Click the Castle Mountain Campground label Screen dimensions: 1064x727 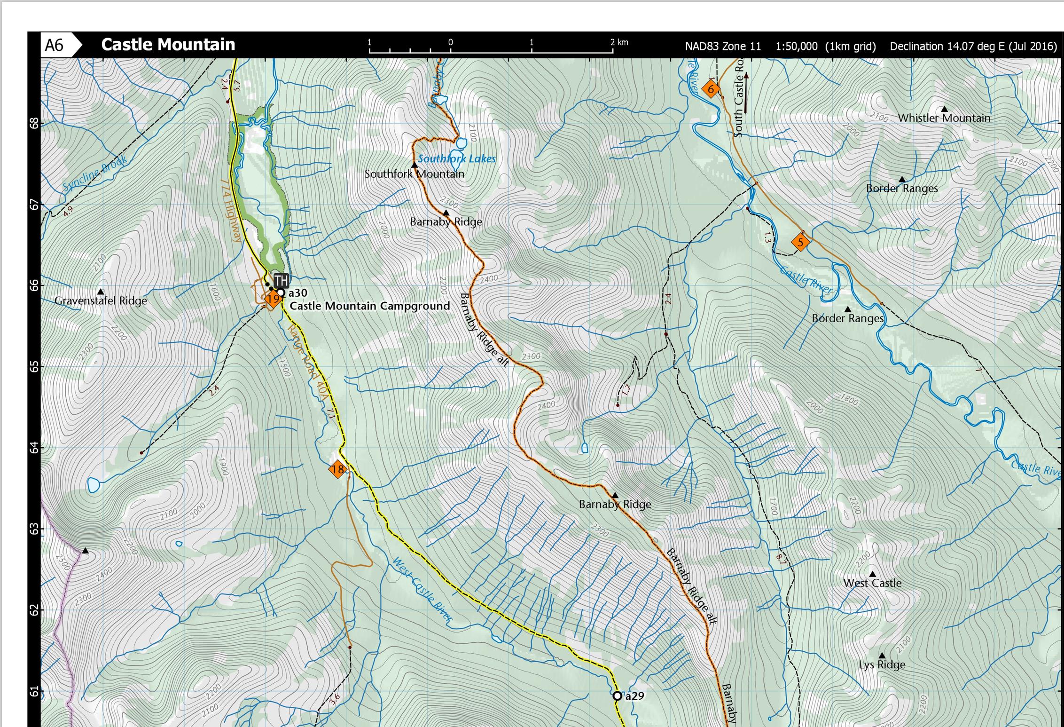pyautogui.click(x=369, y=306)
